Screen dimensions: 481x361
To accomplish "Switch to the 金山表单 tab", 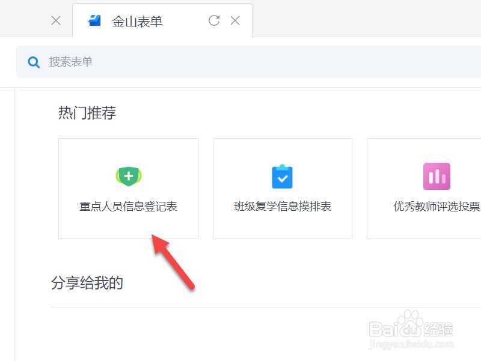I will pyautogui.click(x=137, y=20).
